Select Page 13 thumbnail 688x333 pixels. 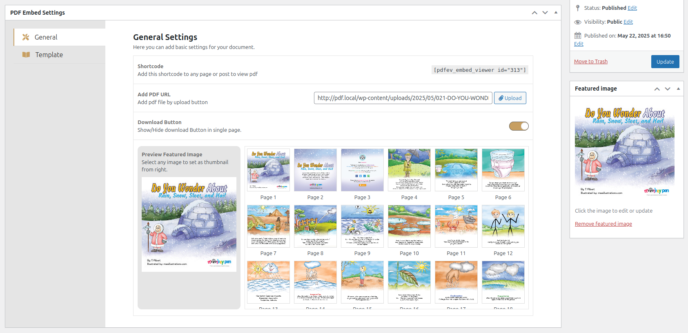(268, 282)
